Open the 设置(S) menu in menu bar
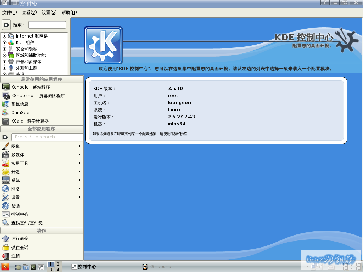 coord(49,12)
